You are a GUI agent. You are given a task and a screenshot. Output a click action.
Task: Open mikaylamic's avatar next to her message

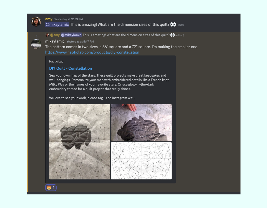(x=36, y=44)
